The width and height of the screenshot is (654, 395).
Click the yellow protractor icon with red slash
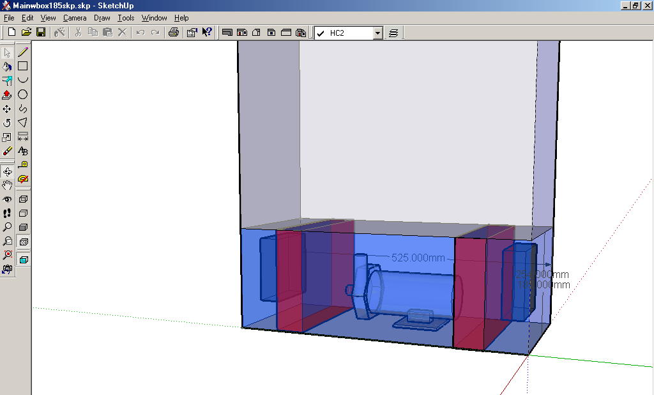tap(23, 179)
